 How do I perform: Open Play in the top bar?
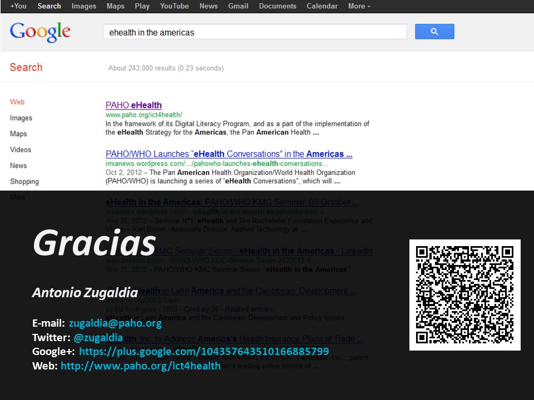[142, 6]
